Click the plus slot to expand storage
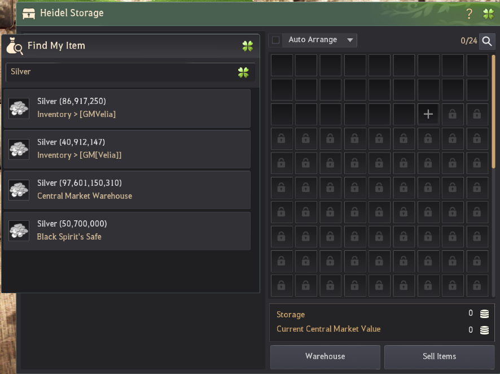Screen dimensions: 500x374 pyautogui.click(x=428, y=114)
